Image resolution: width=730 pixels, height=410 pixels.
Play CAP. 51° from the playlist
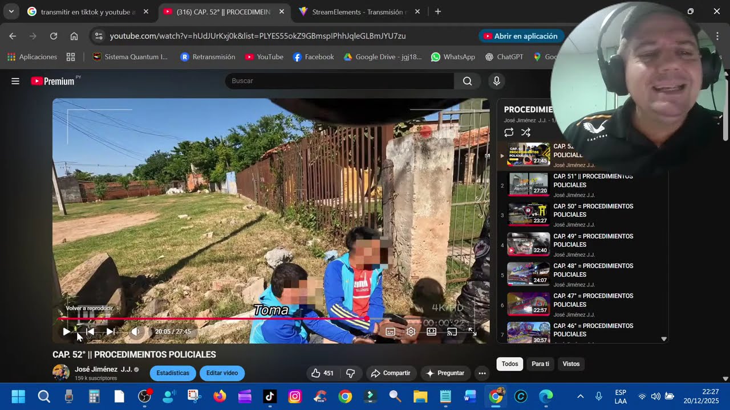pyautogui.click(x=582, y=185)
